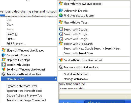The width and height of the screenshot is (131, 103).
Task: Click Hotmail butterfly icon in the submenu
Action: pyautogui.click(x=61, y=60)
